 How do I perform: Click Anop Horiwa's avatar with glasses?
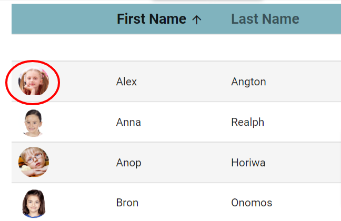click(34, 162)
